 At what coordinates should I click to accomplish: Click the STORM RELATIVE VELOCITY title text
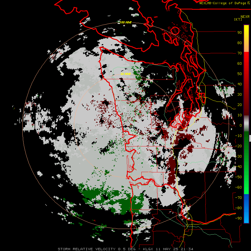(87, 249)
